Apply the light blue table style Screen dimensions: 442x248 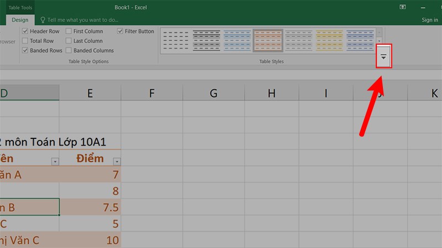tap(237, 40)
